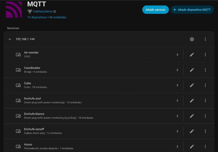The image size is (218, 152).
Task: Open the Calidad platino link
Action: coord(43,11)
